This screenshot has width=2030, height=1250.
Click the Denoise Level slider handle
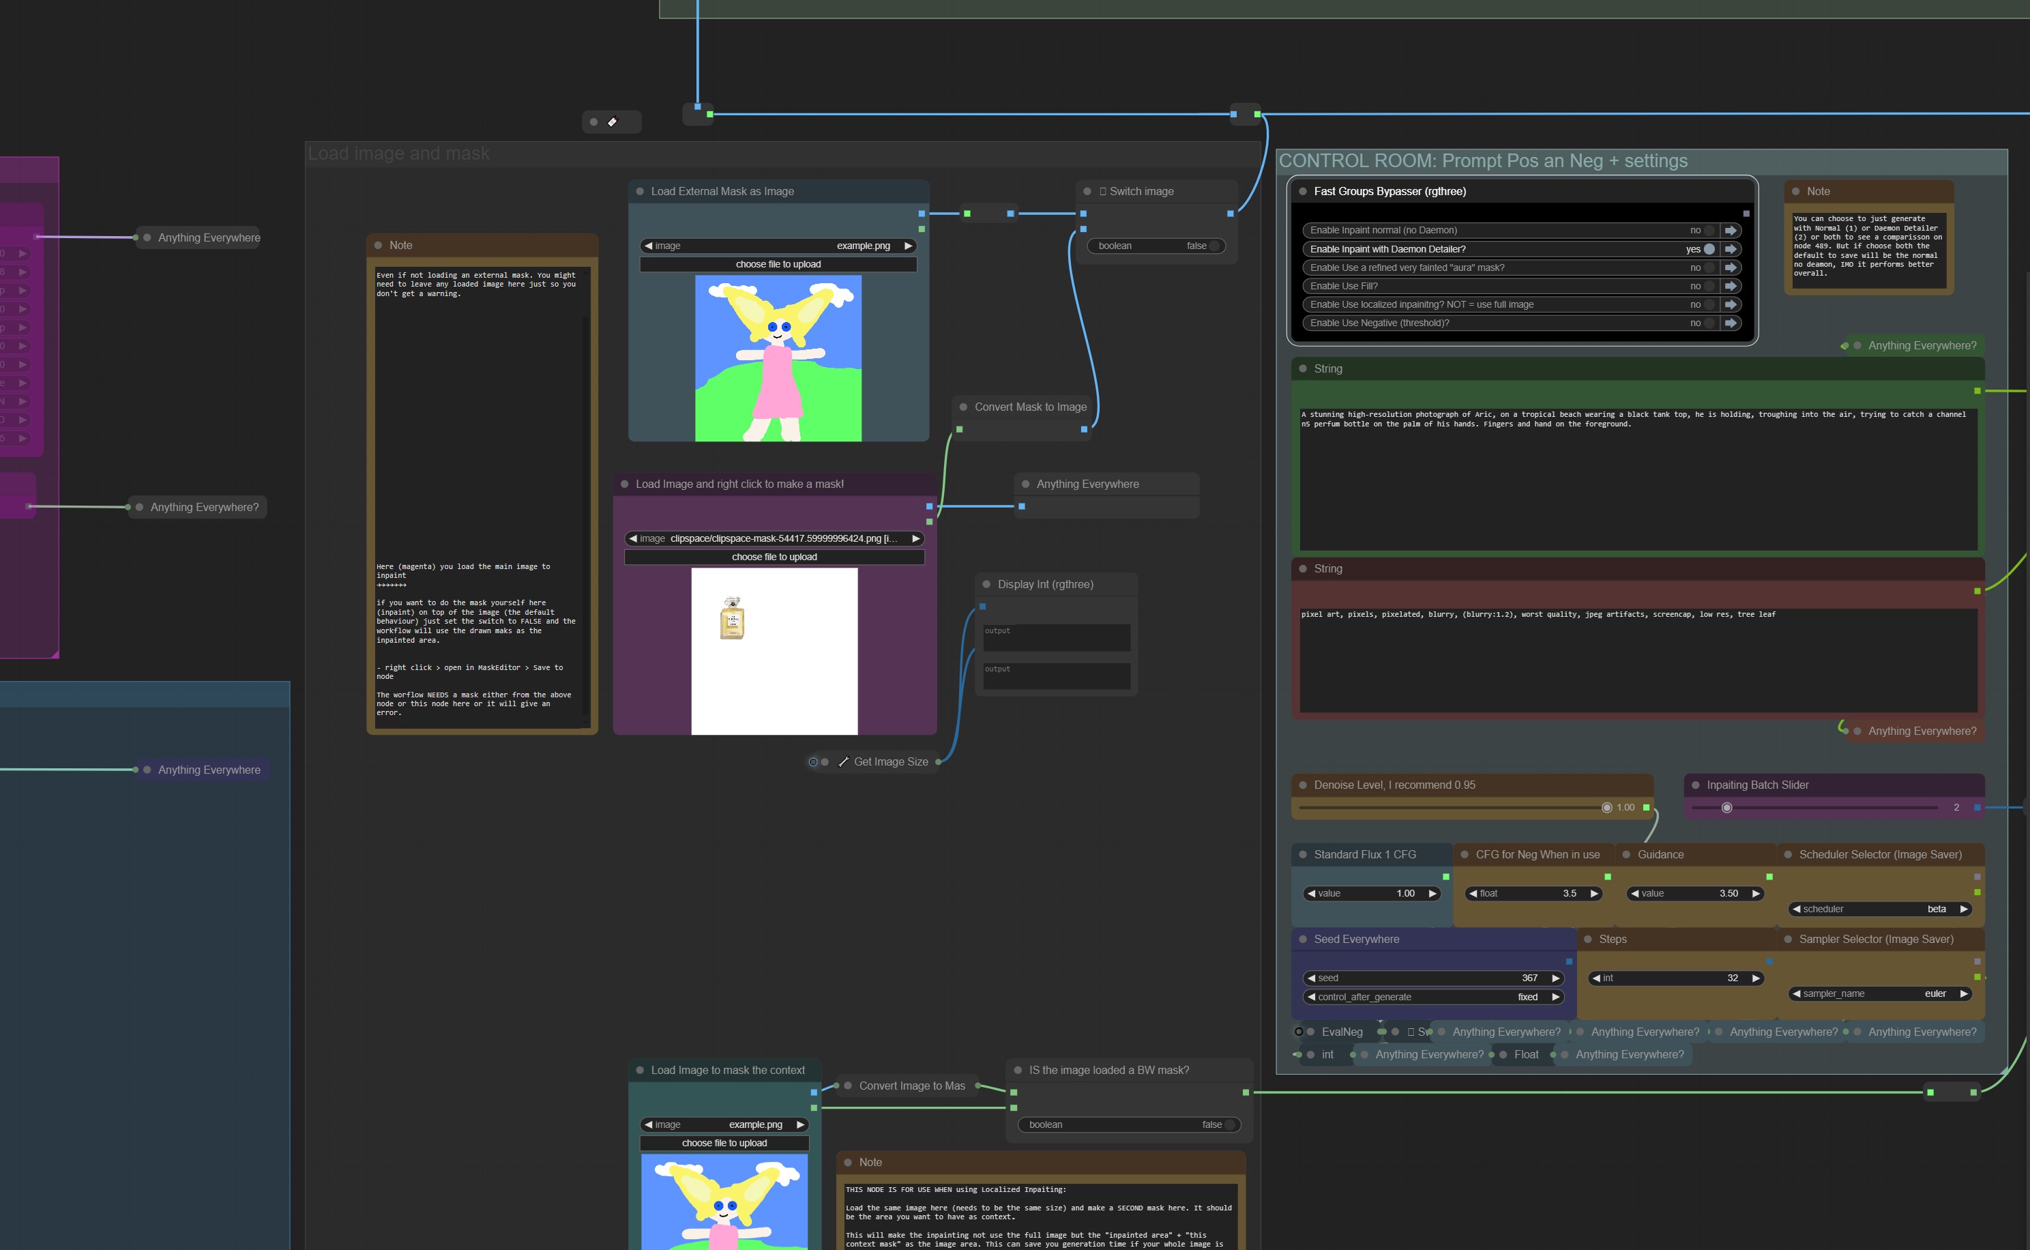(x=1606, y=808)
